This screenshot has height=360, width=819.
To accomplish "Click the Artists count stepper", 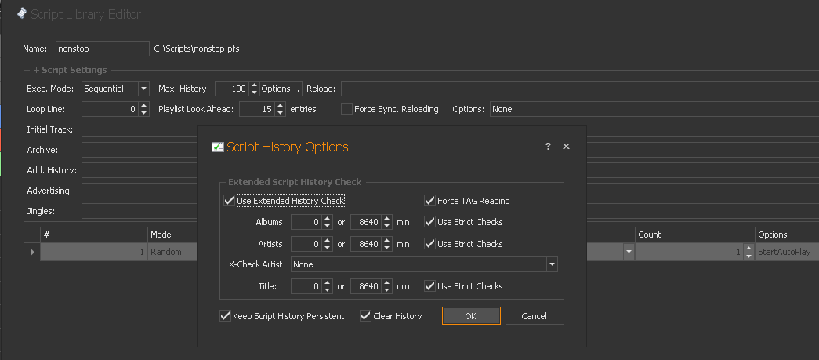I will (x=327, y=243).
